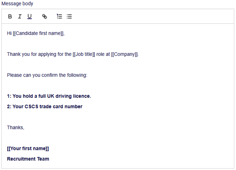Click the [[Your first name]] placeholder

tap(28, 149)
